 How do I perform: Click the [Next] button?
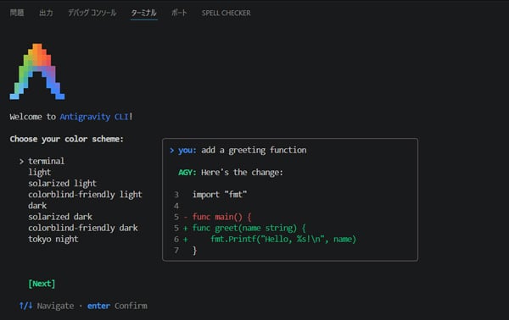pyautogui.click(x=42, y=284)
